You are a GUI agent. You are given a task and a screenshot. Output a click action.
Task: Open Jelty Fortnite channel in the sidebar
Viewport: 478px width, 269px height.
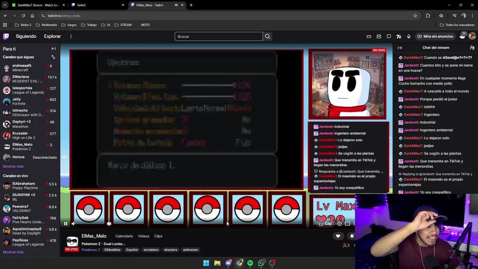[30, 101]
